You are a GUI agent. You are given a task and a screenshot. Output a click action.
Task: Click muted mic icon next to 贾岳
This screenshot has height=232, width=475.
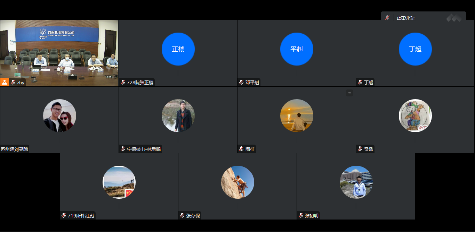360,149
